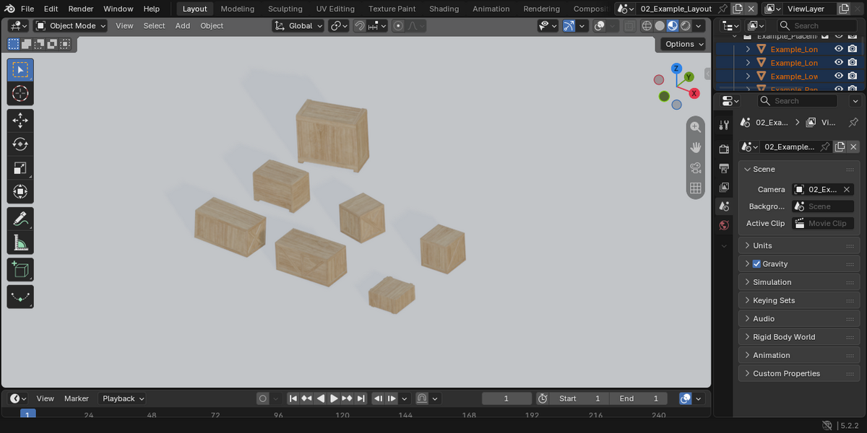Expand the Units panel
Viewport: 867px width, 433px height.
[x=800, y=245]
